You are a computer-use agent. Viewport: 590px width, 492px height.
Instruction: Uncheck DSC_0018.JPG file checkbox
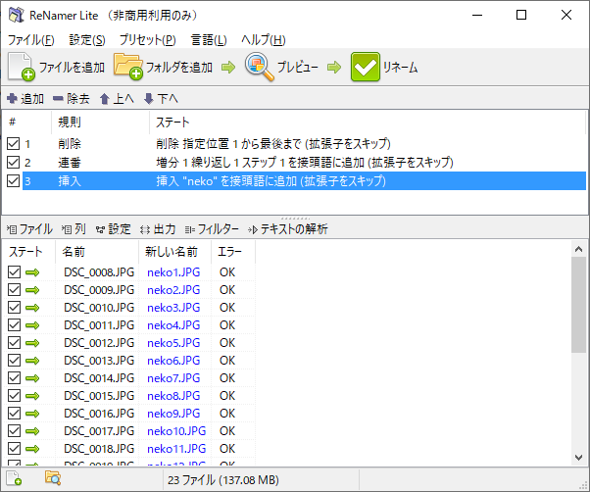click(x=14, y=448)
